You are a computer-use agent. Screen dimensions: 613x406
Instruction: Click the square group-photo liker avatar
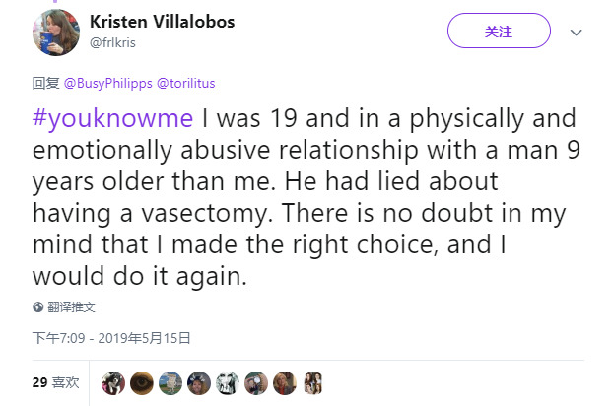click(313, 383)
